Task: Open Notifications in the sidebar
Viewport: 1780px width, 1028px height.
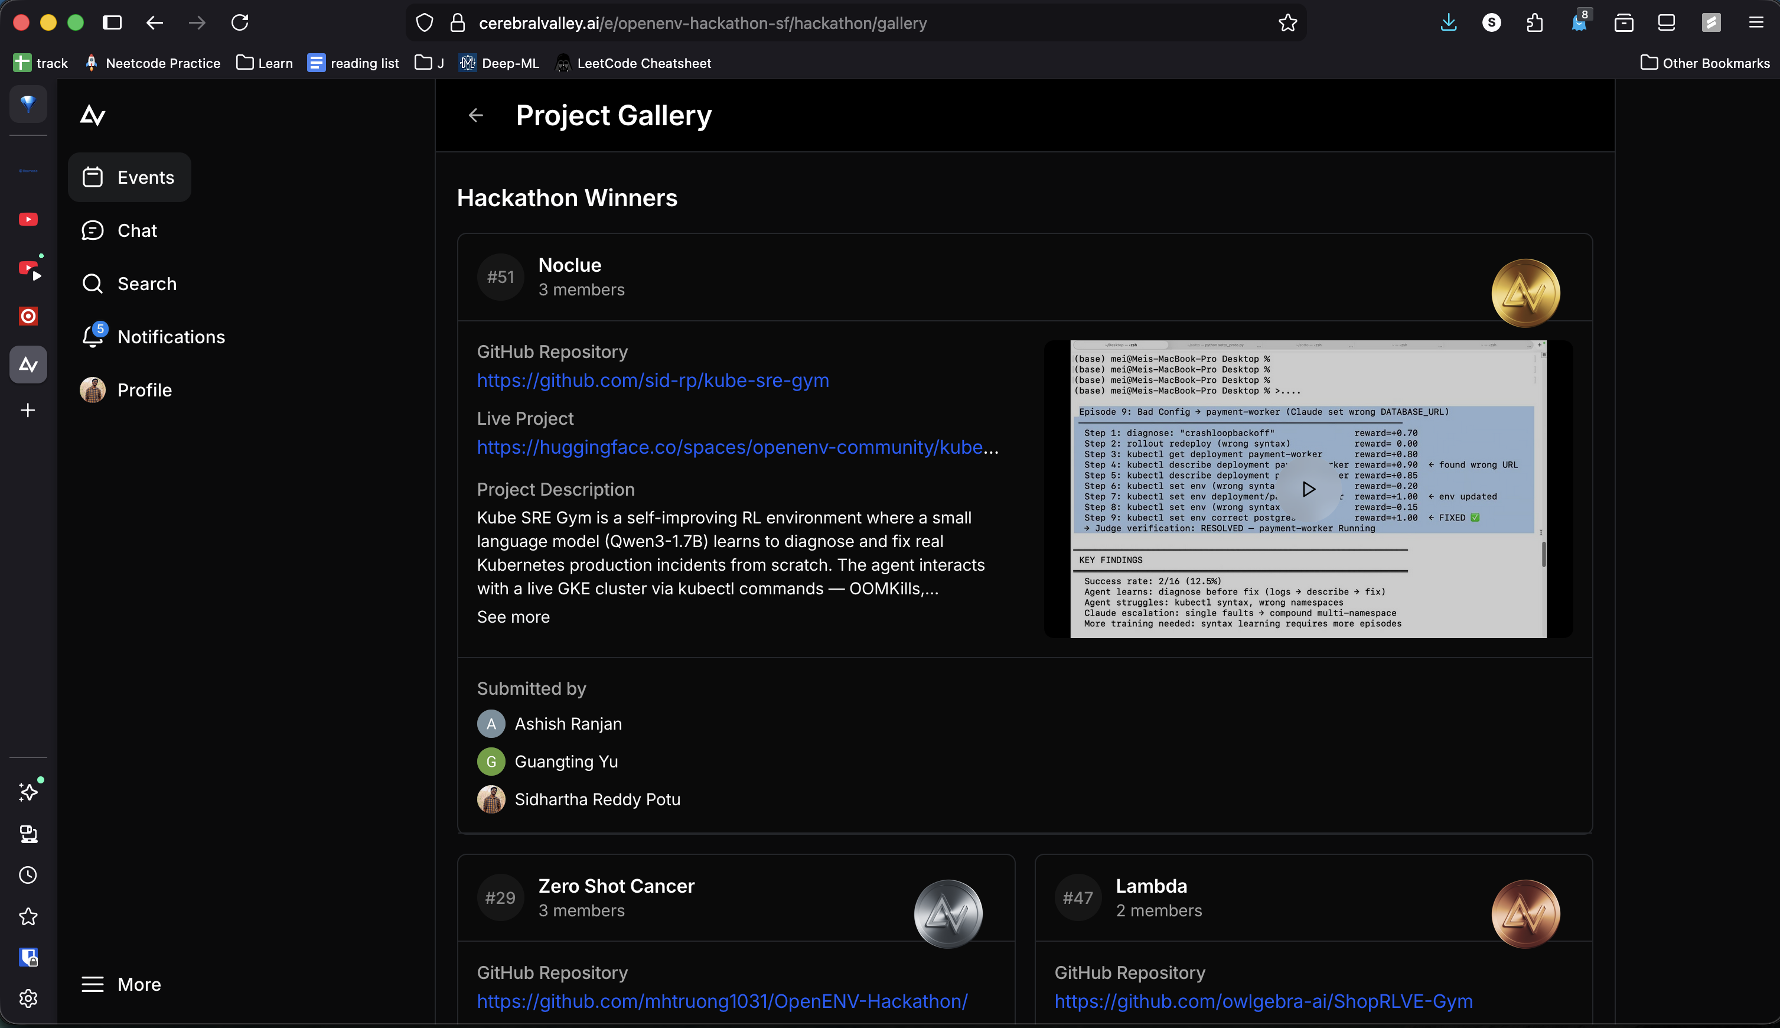Action: pyautogui.click(x=154, y=337)
